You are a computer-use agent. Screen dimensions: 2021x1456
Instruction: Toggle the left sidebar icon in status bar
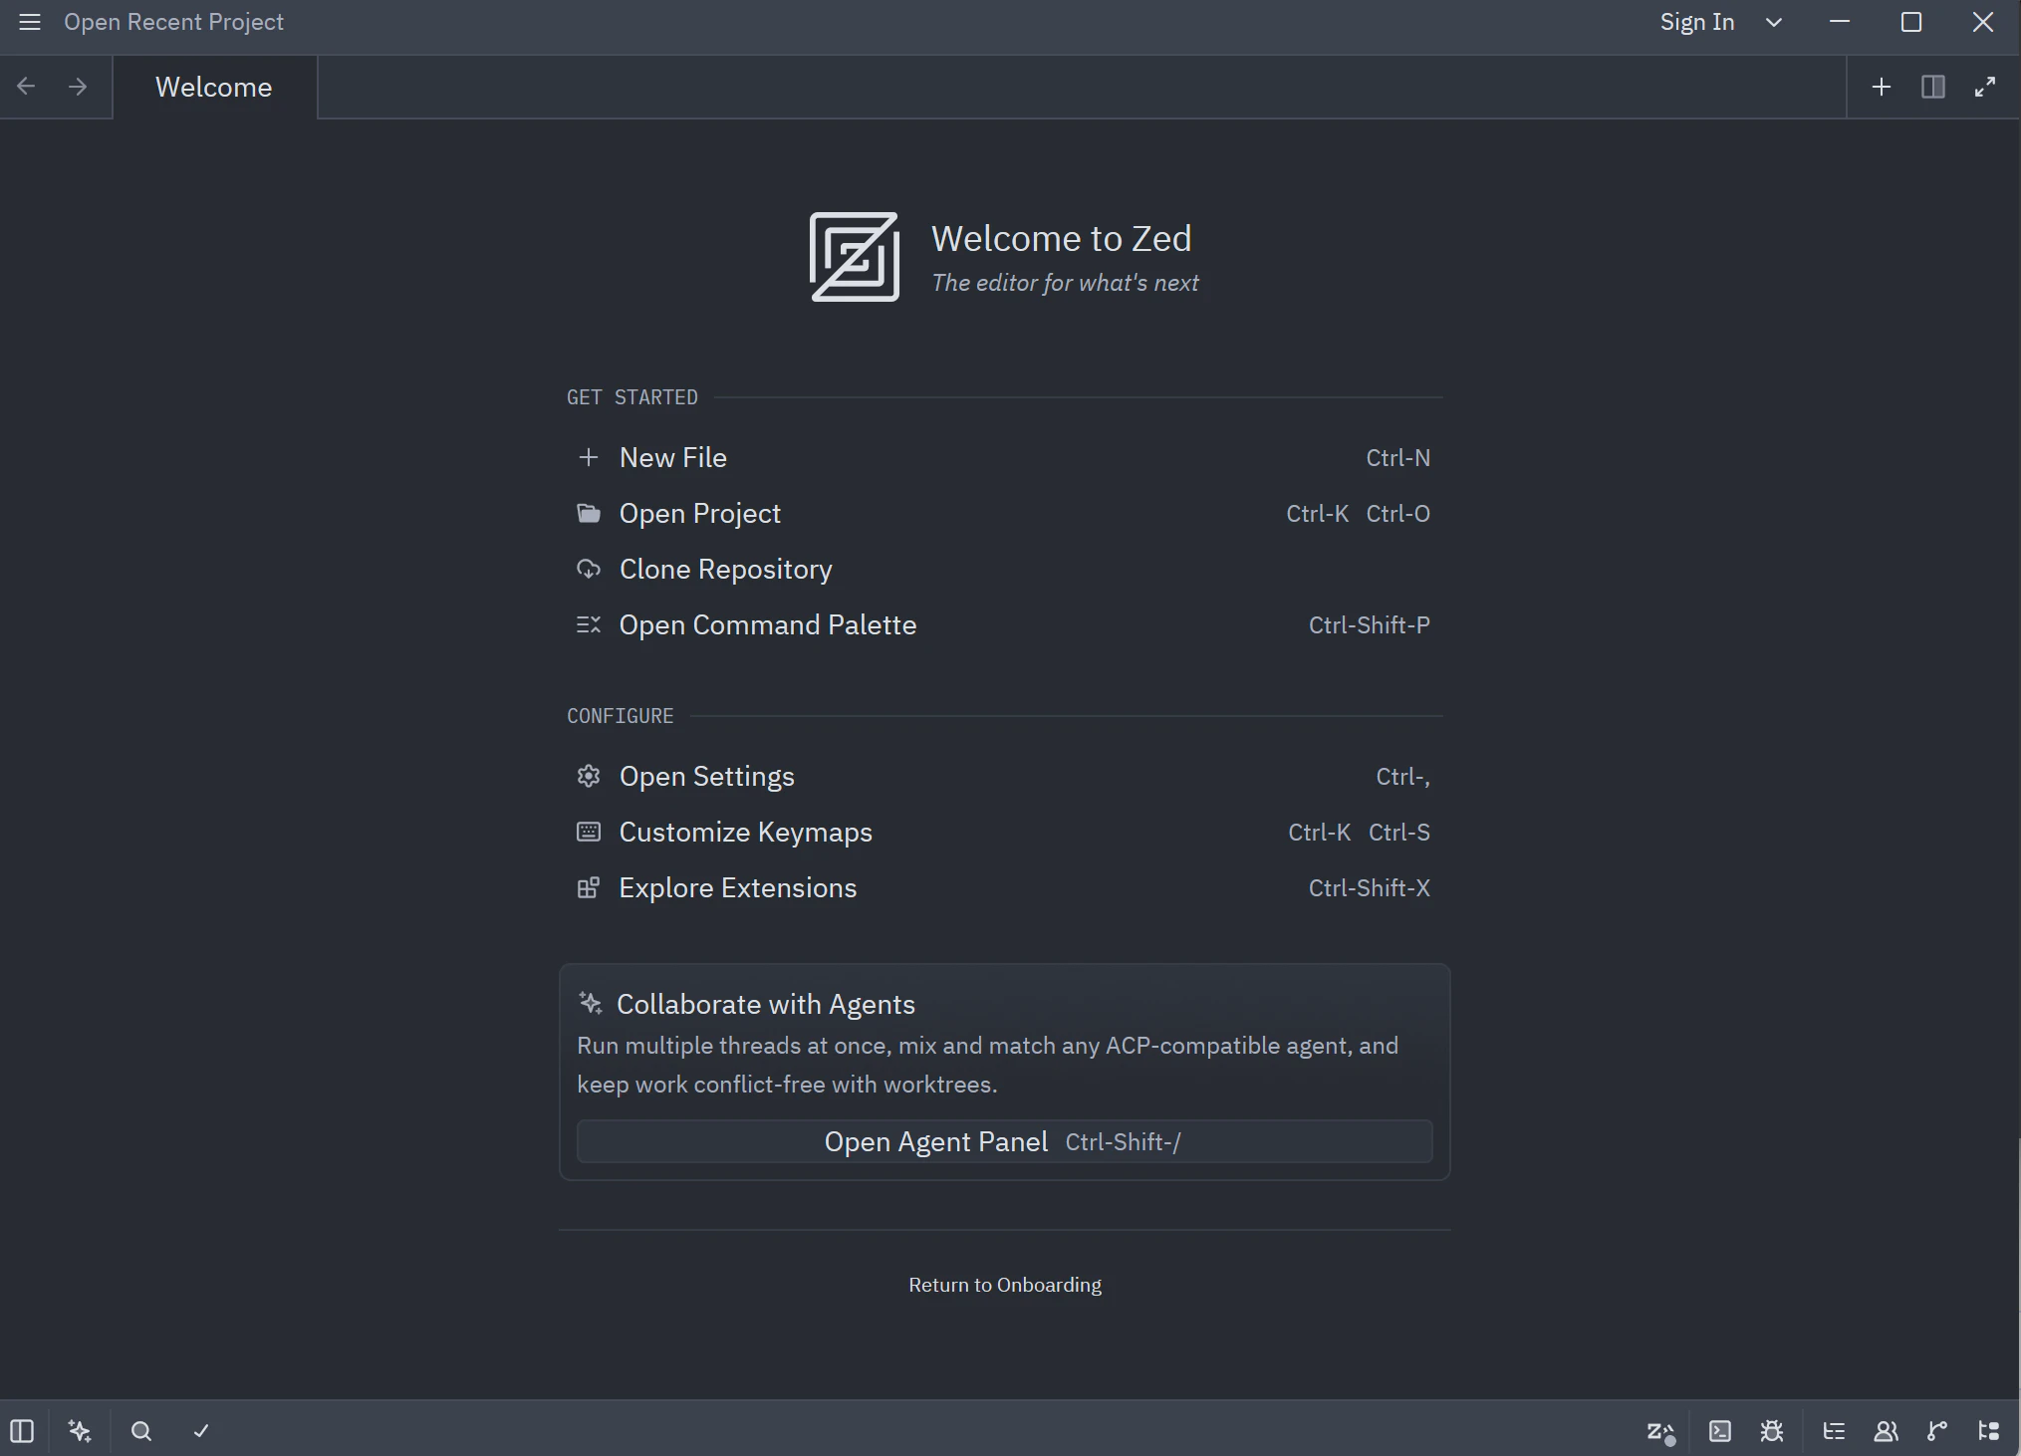22,1431
